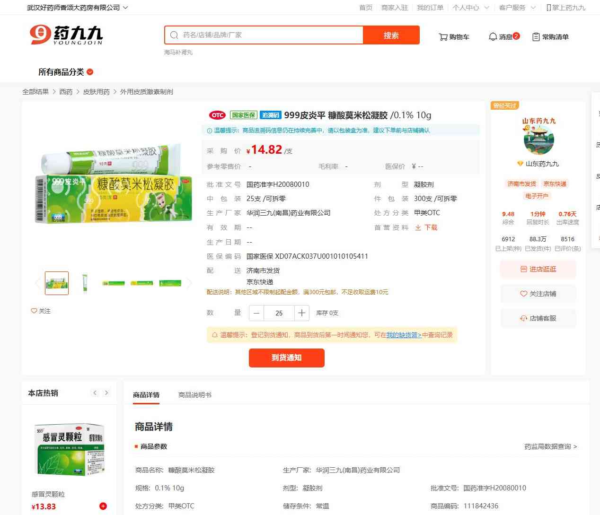Increase quantity with the plus button

(x=302, y=313)
